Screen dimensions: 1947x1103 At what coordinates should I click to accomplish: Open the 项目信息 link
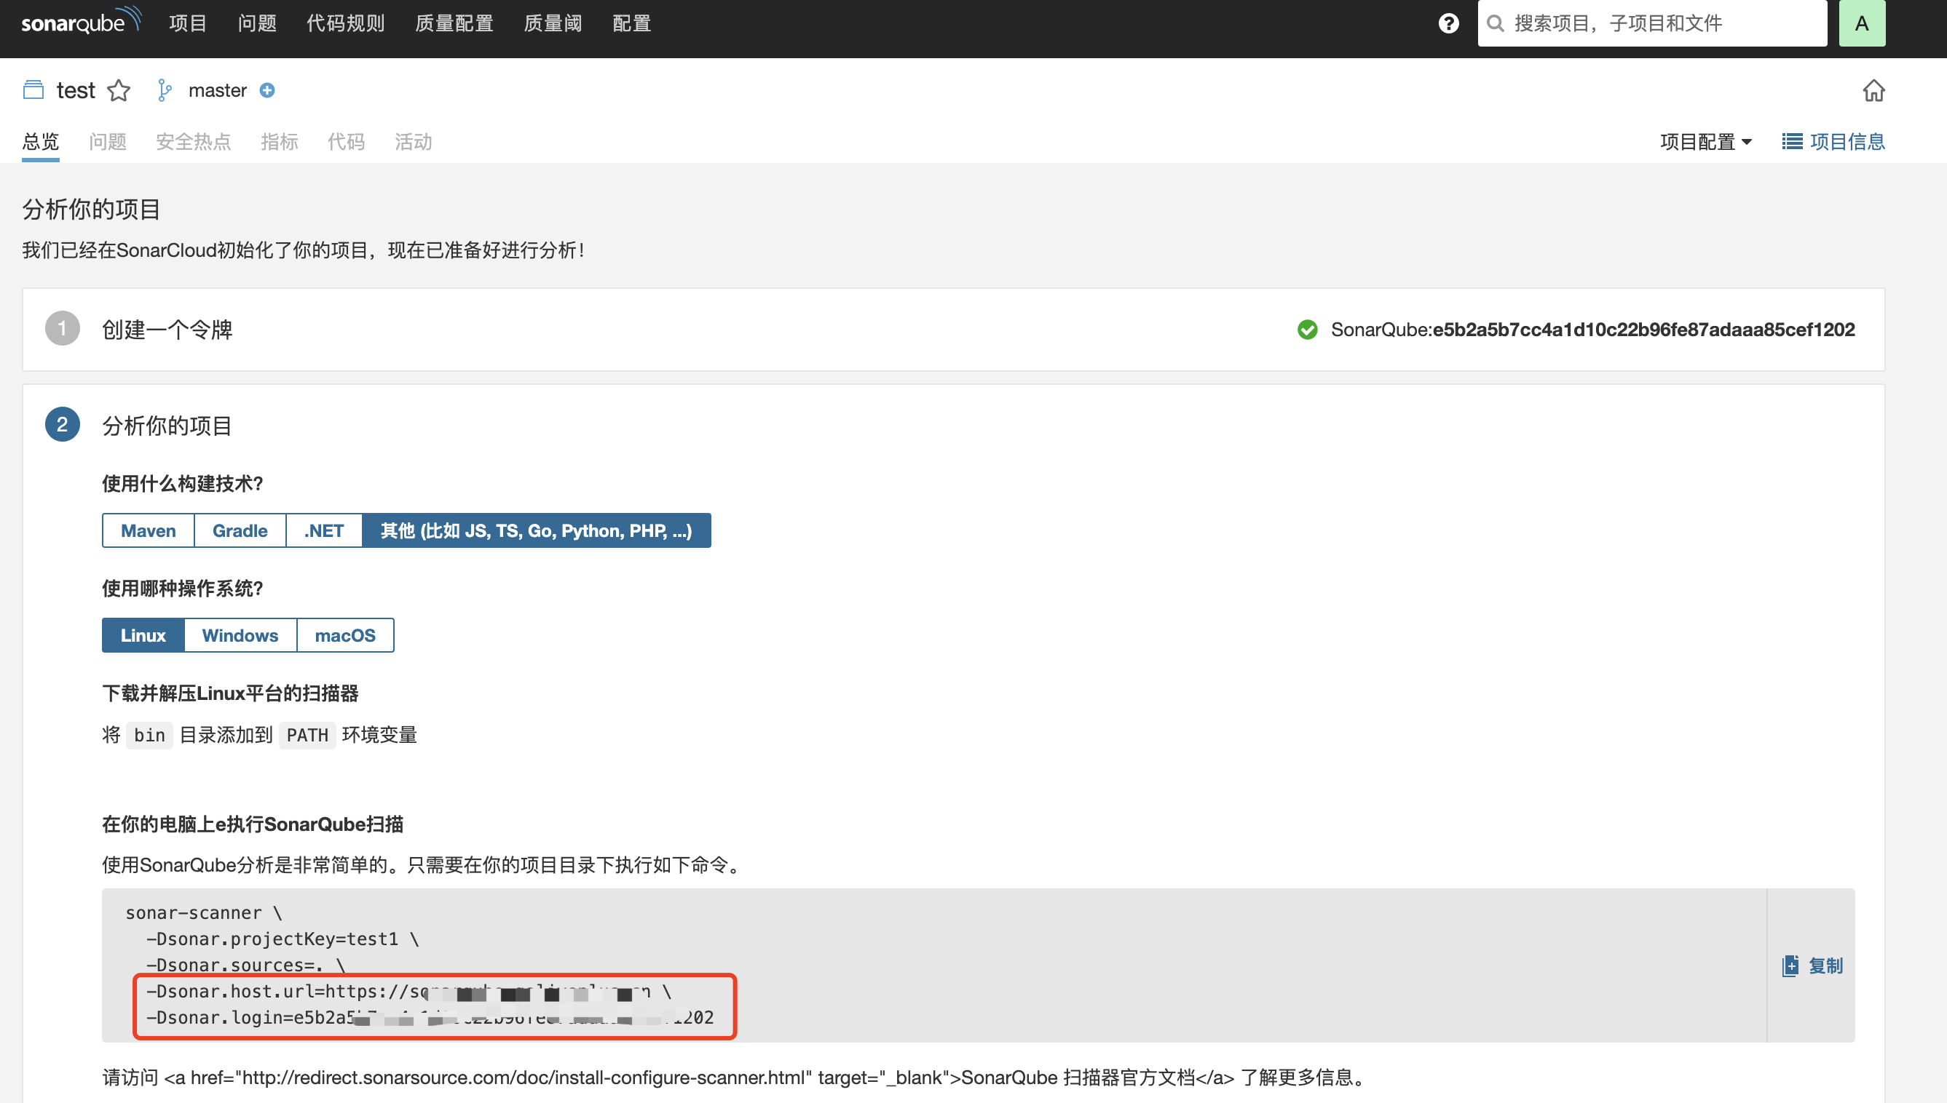point(1833,142)
